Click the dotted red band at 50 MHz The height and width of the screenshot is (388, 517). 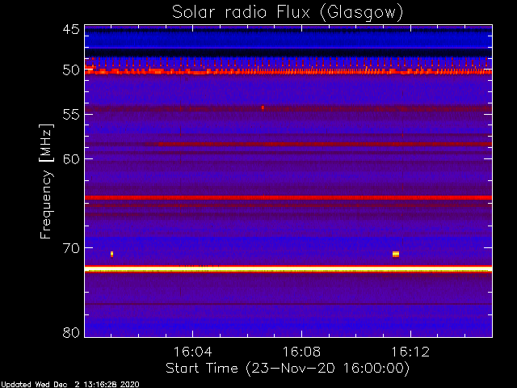click(288, 71)
